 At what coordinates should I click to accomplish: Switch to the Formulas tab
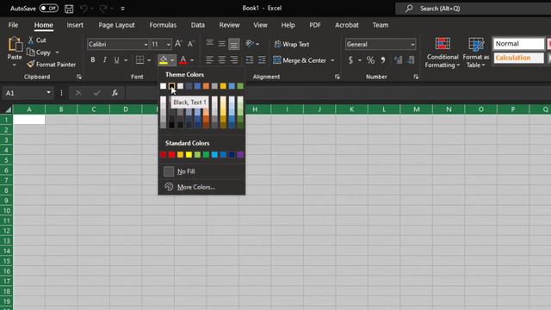(x=163, y=25)
